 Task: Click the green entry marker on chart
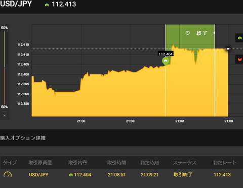coord(166,61)
